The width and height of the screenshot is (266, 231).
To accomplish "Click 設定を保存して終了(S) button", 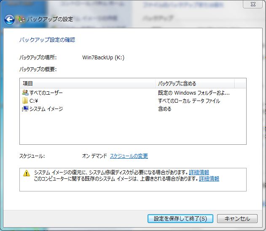I will 180,218.
